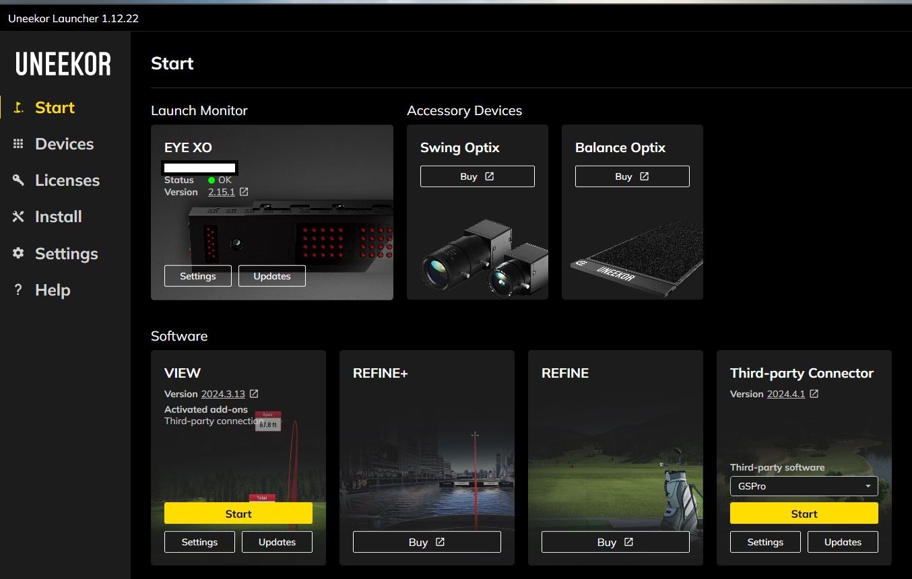Start the Third-party Connector

coord(804,513)
